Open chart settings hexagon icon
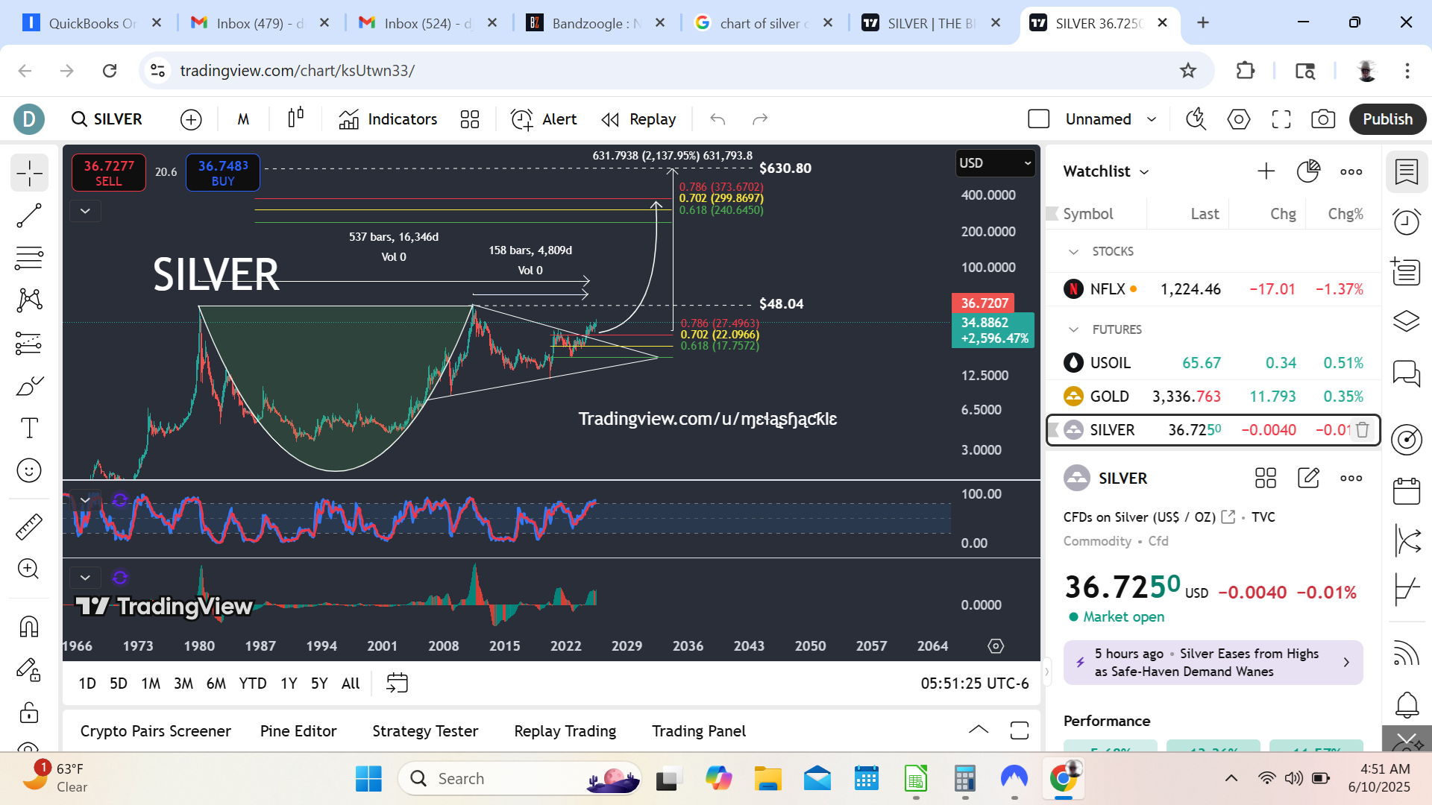The height and width of the screenshot is (805, 1432). 1239,119
